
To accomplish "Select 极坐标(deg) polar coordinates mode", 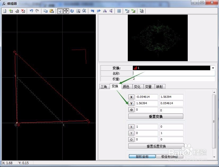I will [x=170, y=156].
